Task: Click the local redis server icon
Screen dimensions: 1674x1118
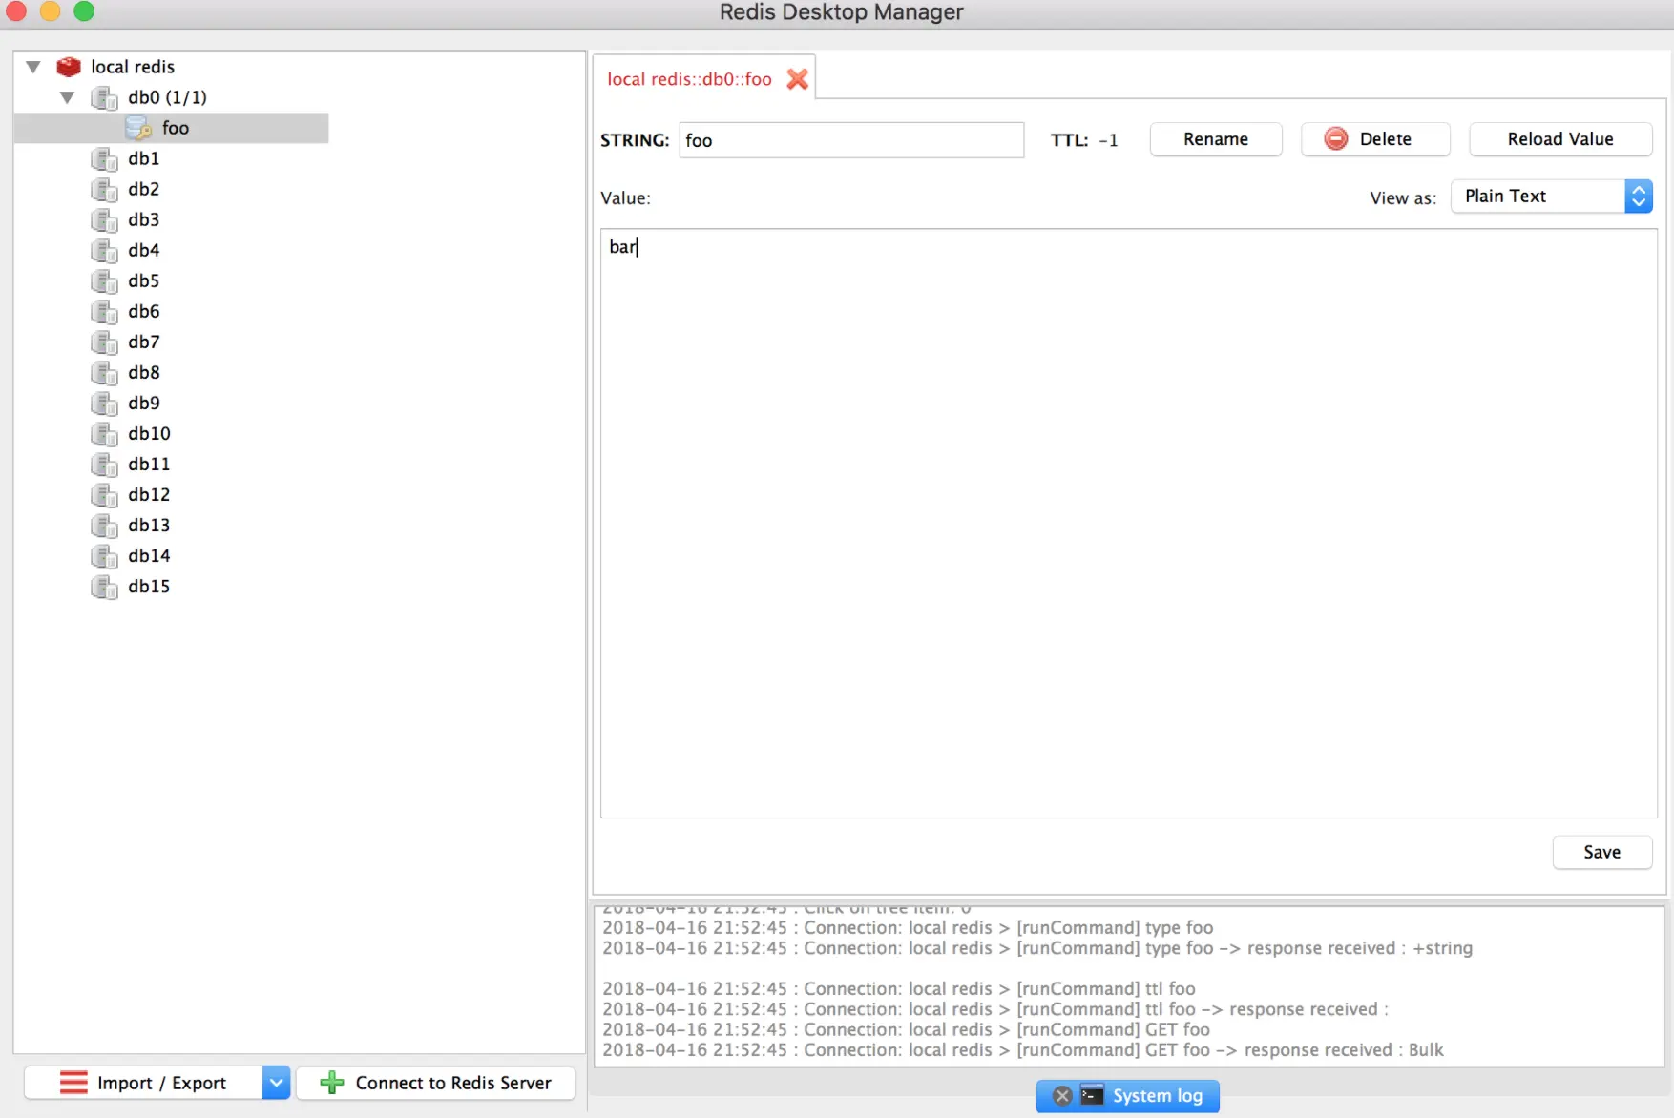Action: click(69, 67)
